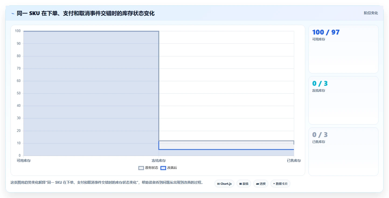Open the 可用库存 card showing 100 / 97
389x198 pixels.
[343, 49]
